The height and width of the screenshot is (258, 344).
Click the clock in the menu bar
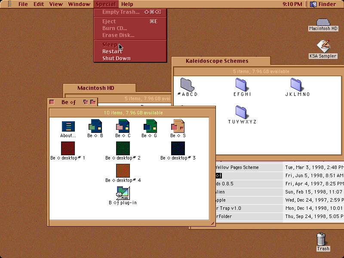click(292, 4)
